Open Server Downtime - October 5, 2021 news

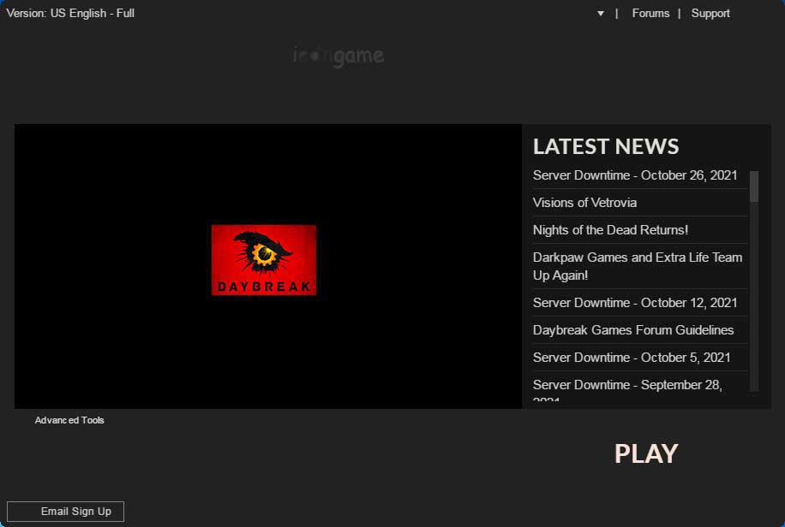(x=632, y=358)
